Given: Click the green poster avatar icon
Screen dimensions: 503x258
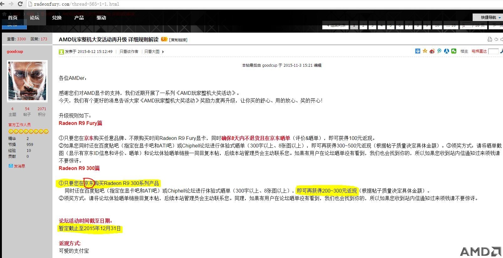Looking at the screenshot, I should (x=61, y=52).
